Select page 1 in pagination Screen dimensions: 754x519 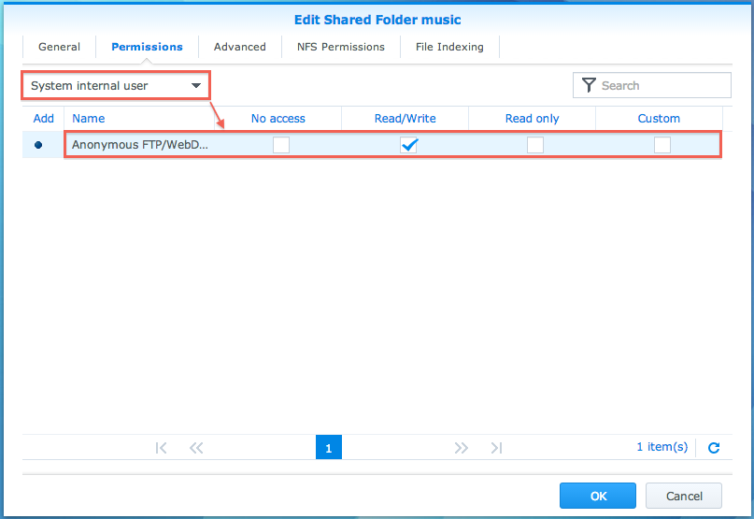tap(329, 448)
